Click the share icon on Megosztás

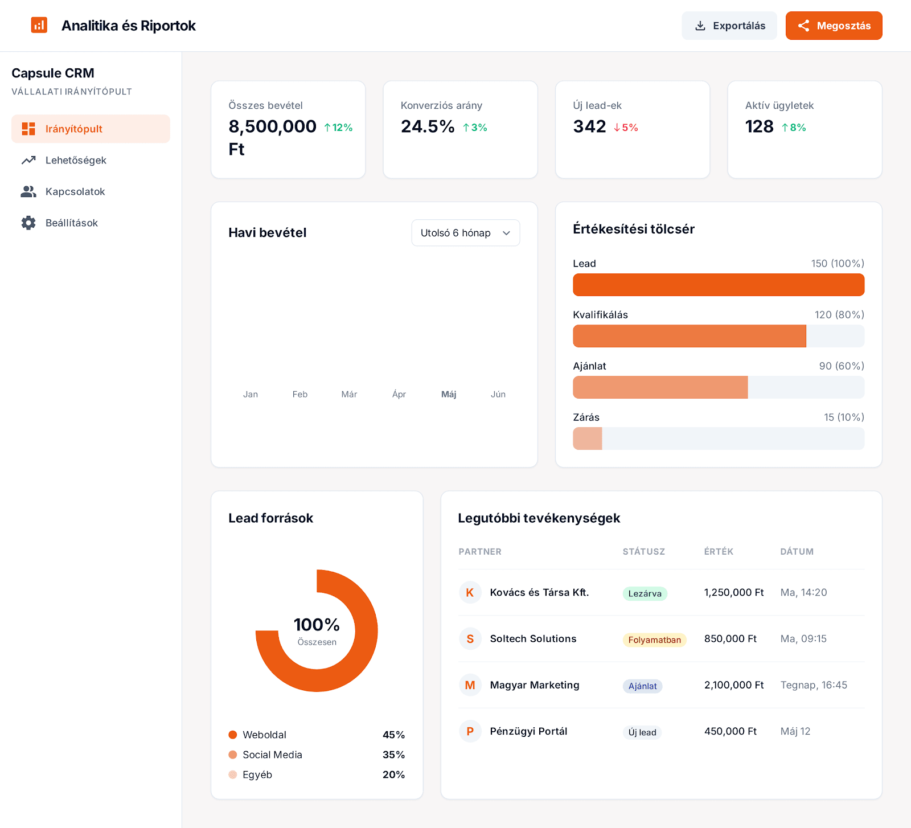(x=805, y=25)
